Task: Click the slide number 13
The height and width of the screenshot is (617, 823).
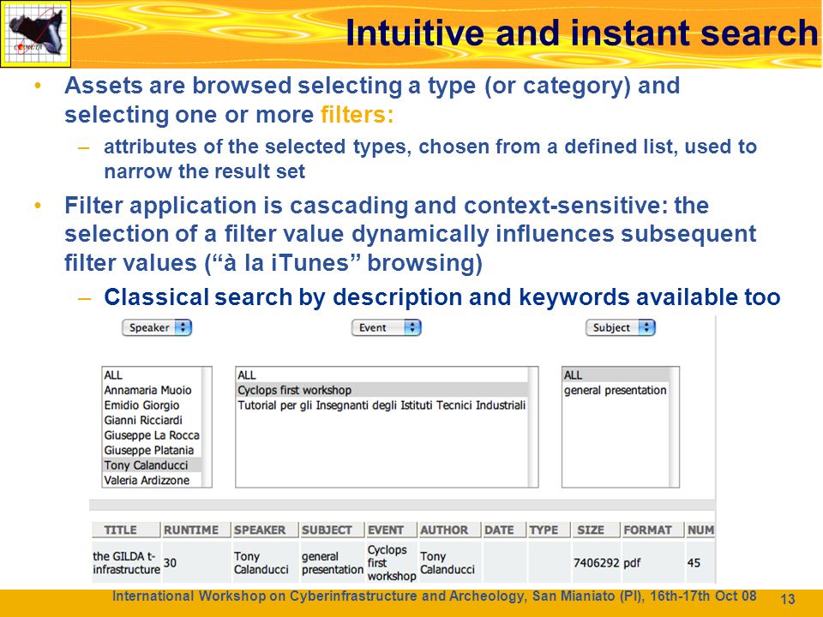Action: click(788, 599)
